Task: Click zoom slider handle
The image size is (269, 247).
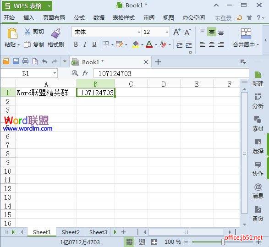Action: (223, 242)
